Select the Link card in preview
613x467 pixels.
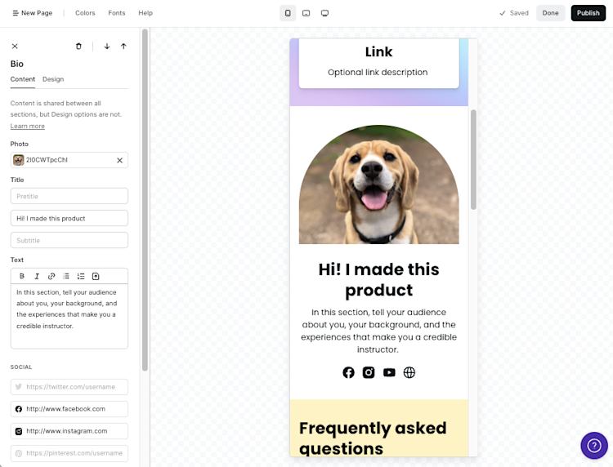pos(378,63)
